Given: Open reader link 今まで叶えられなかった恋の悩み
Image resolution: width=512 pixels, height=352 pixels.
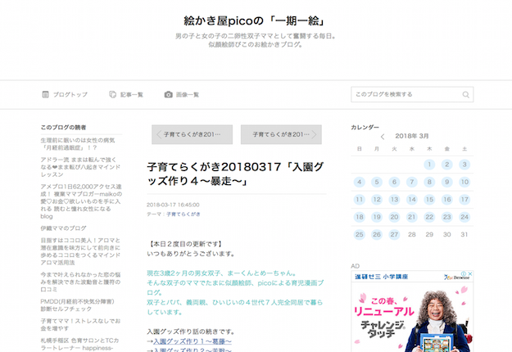Looking at the screenshot, I should pyautogui.click(x=80, y=282).
